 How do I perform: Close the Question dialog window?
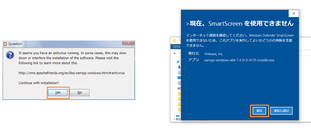tap(128, 43)
